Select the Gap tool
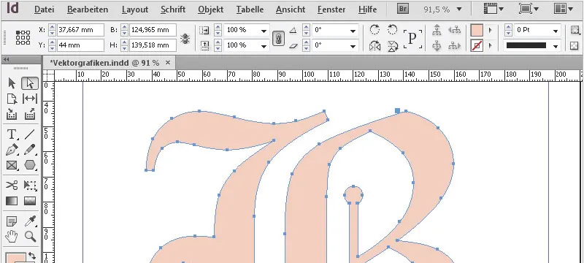The image size is (584, 263). coord(30,99)
